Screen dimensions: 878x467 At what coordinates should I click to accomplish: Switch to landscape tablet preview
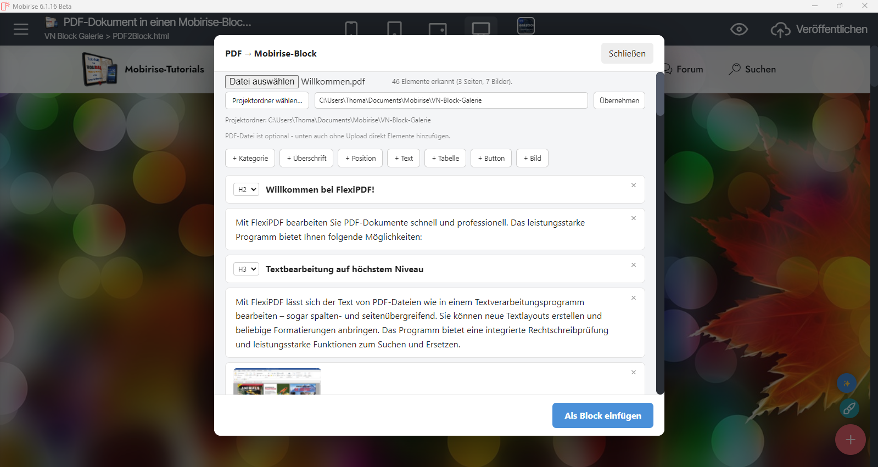(x=438, y=29)
